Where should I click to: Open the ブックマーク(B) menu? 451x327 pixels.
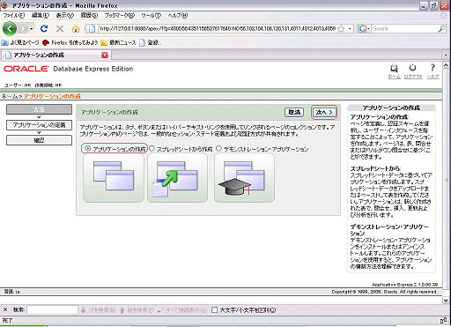120,15
